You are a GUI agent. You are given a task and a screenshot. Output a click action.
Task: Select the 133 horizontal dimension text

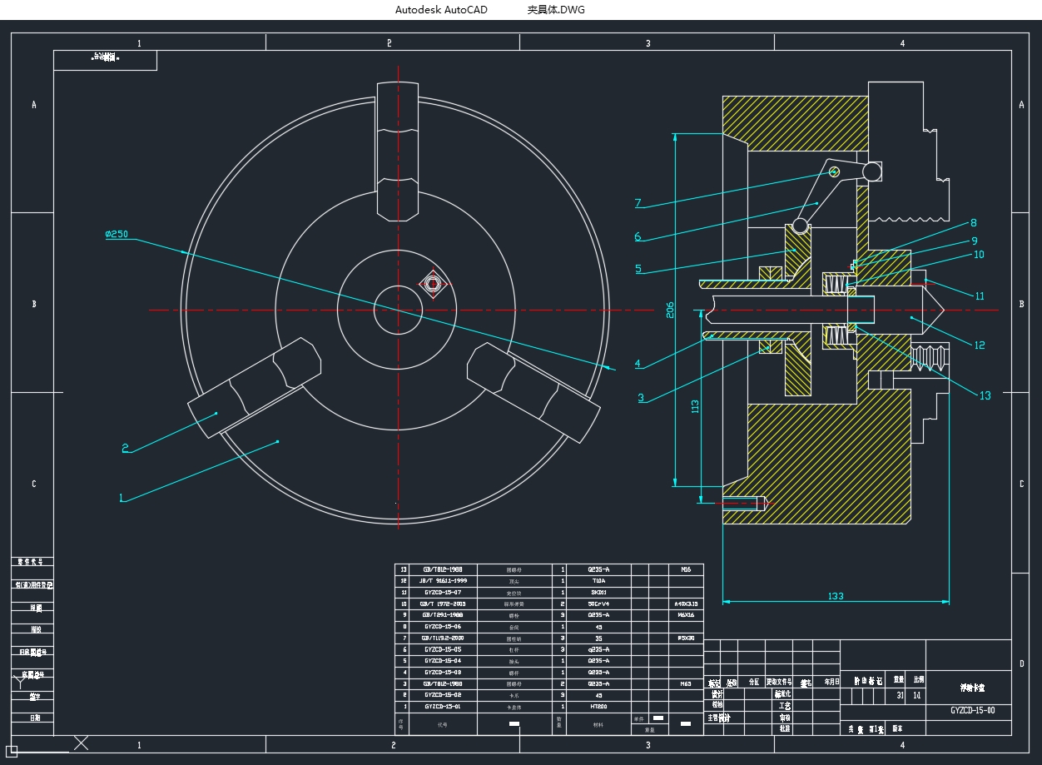[x=836, y=596]
